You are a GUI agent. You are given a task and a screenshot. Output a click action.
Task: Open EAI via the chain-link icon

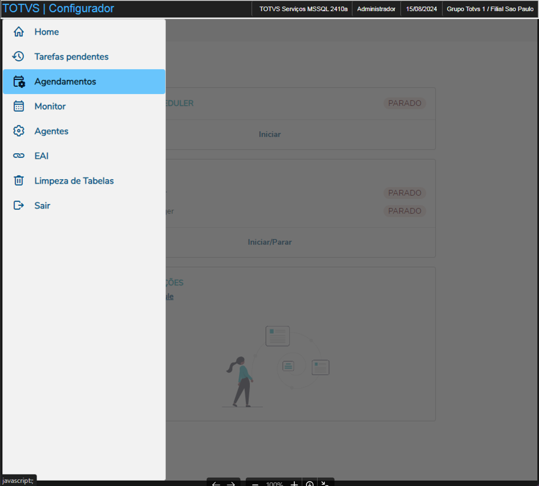(x=18, y=156)
